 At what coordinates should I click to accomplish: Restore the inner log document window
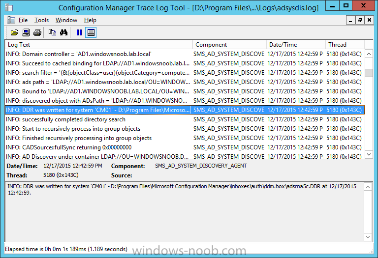(x=360, y=20)
